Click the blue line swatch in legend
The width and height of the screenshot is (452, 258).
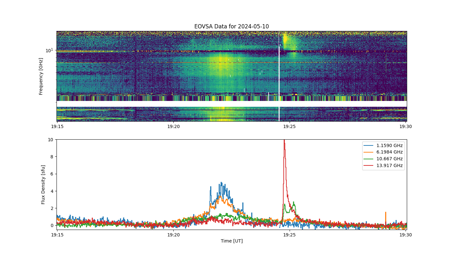click(369, 145)
